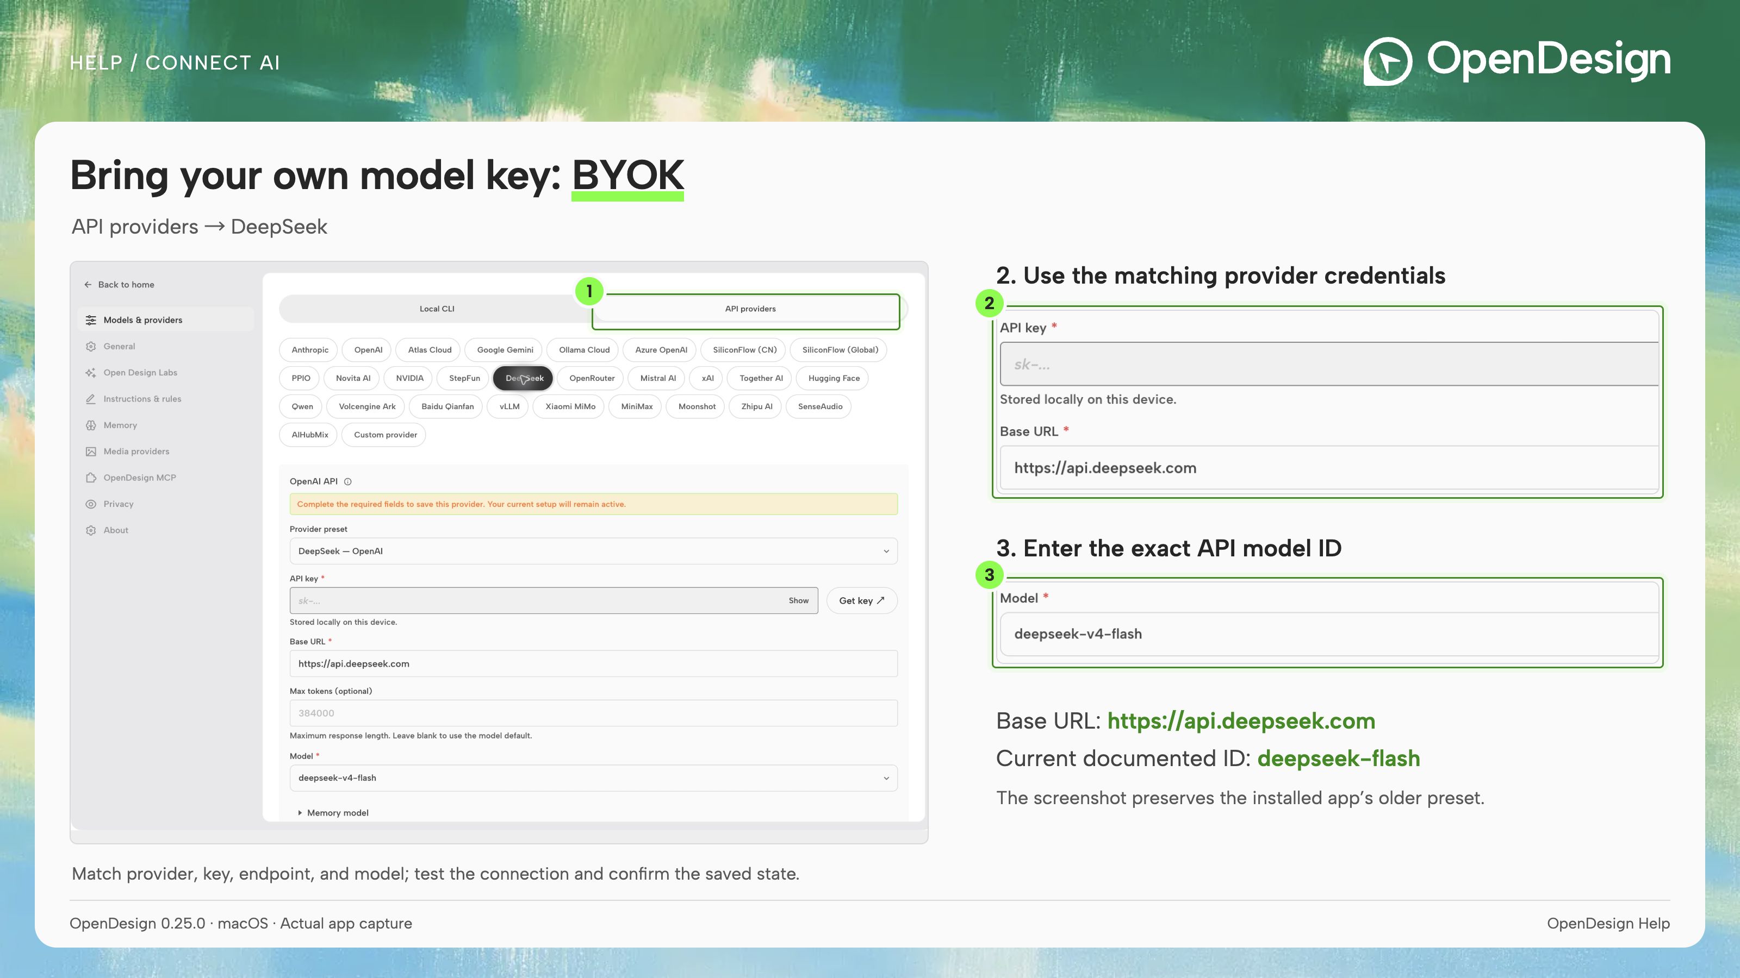Image resolution: width=1740 pixels, height=978 pixels.
Task: Open OpenDesign MCP section
Action: coord(165,478)
